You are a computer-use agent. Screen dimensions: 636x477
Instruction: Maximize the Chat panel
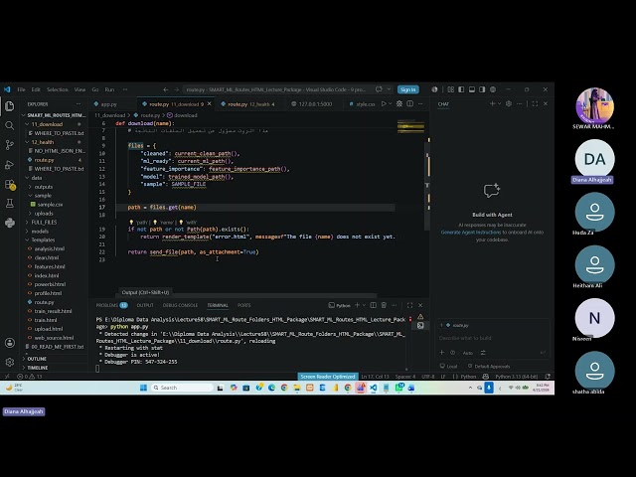[535, 103]
